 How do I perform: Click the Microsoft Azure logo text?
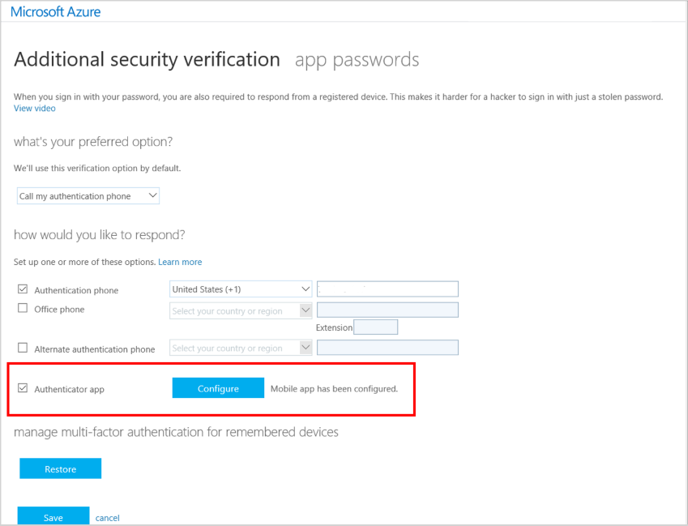tap(56, 12)
